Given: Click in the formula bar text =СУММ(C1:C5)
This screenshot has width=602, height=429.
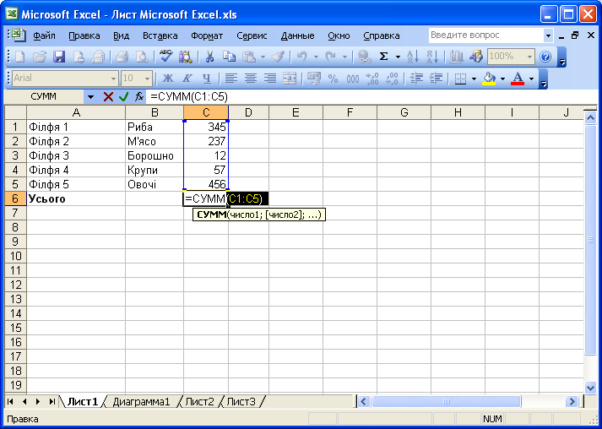Looking at the screenshot, I should 189,97.
